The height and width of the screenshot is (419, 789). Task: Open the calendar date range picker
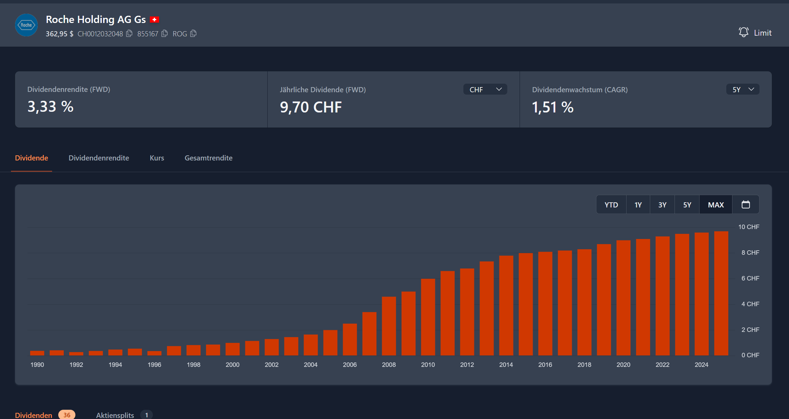745,205
